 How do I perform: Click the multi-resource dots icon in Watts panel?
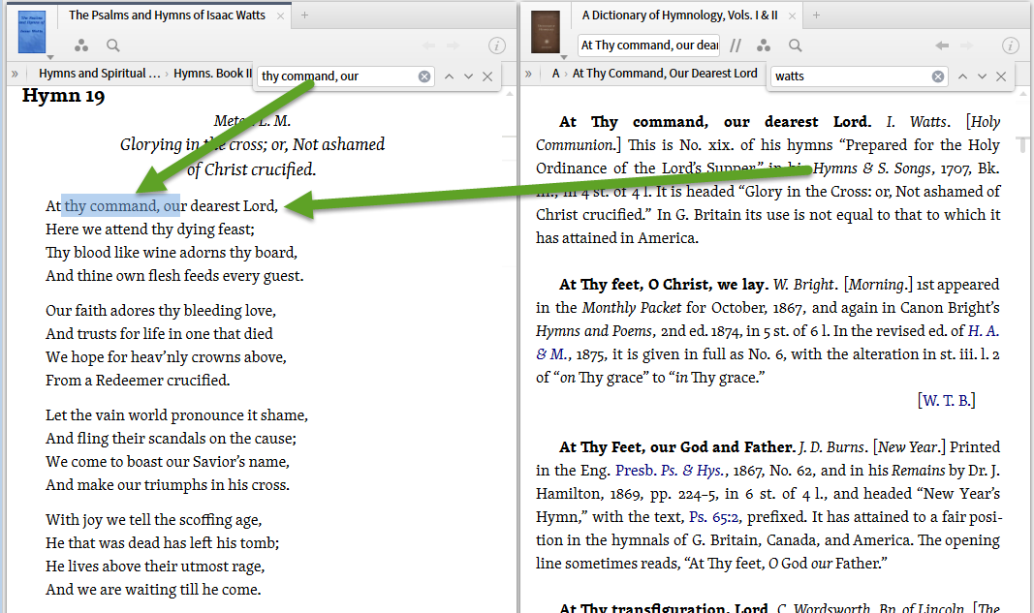point(81,45)
